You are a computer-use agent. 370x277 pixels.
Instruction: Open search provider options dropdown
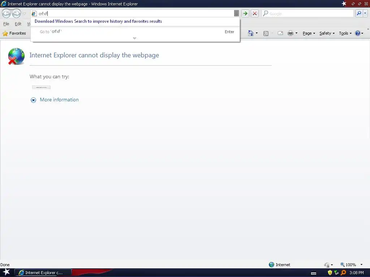pos(365,13)
